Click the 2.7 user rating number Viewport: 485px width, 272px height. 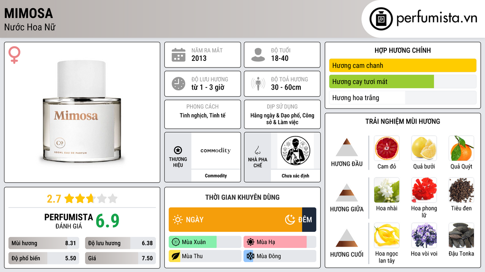click(54, 199)
